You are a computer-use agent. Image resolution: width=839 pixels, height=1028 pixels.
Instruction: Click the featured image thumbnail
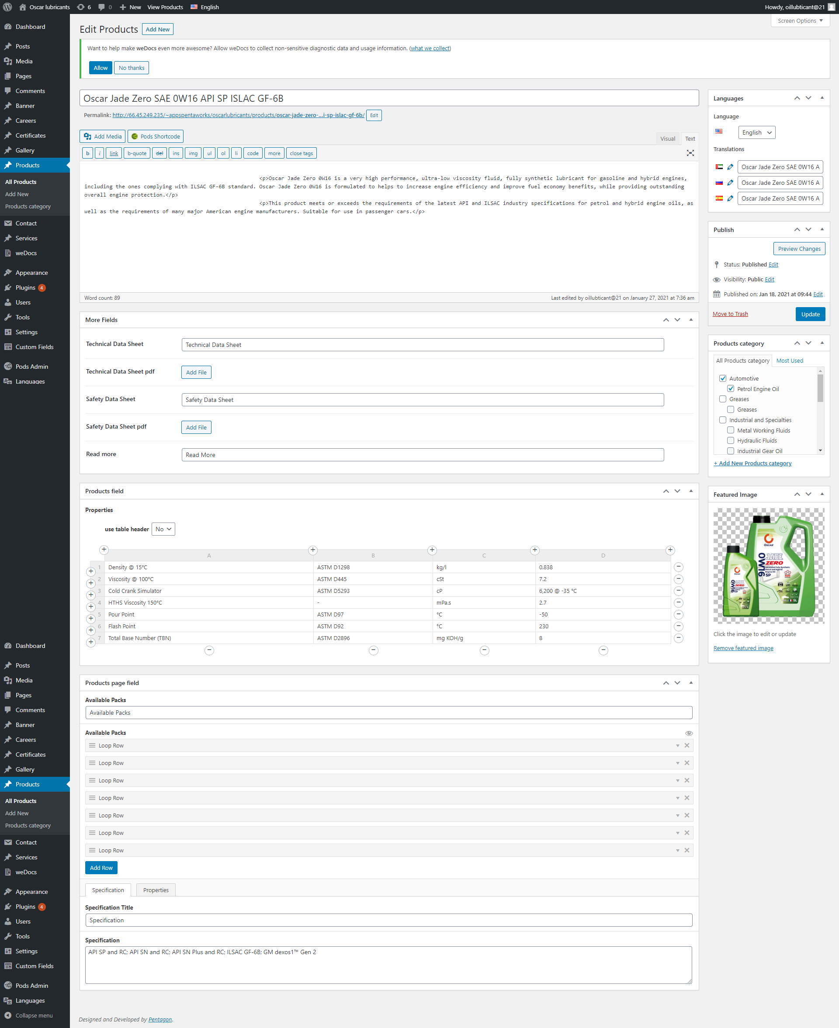point(769,566)
